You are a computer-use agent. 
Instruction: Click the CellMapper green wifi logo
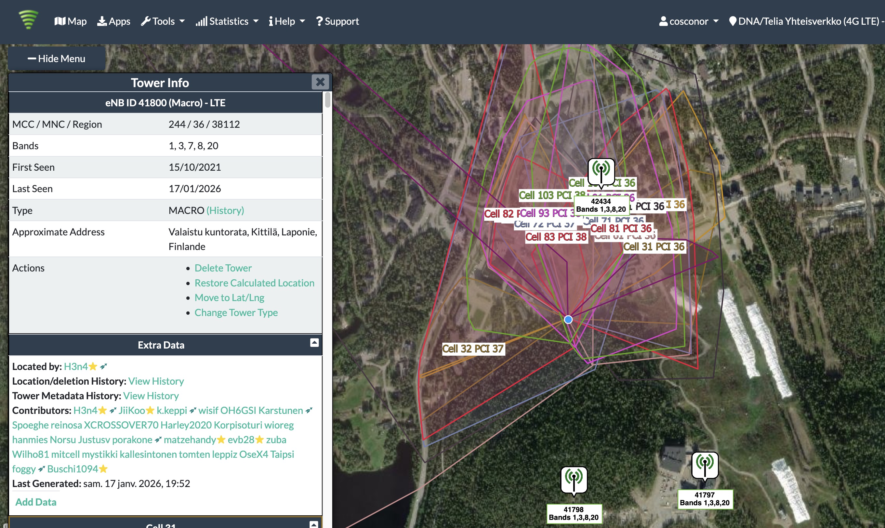tap(28, 20)
